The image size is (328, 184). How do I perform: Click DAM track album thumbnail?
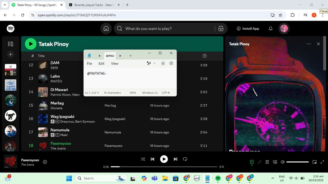click(x=43, y=65)
